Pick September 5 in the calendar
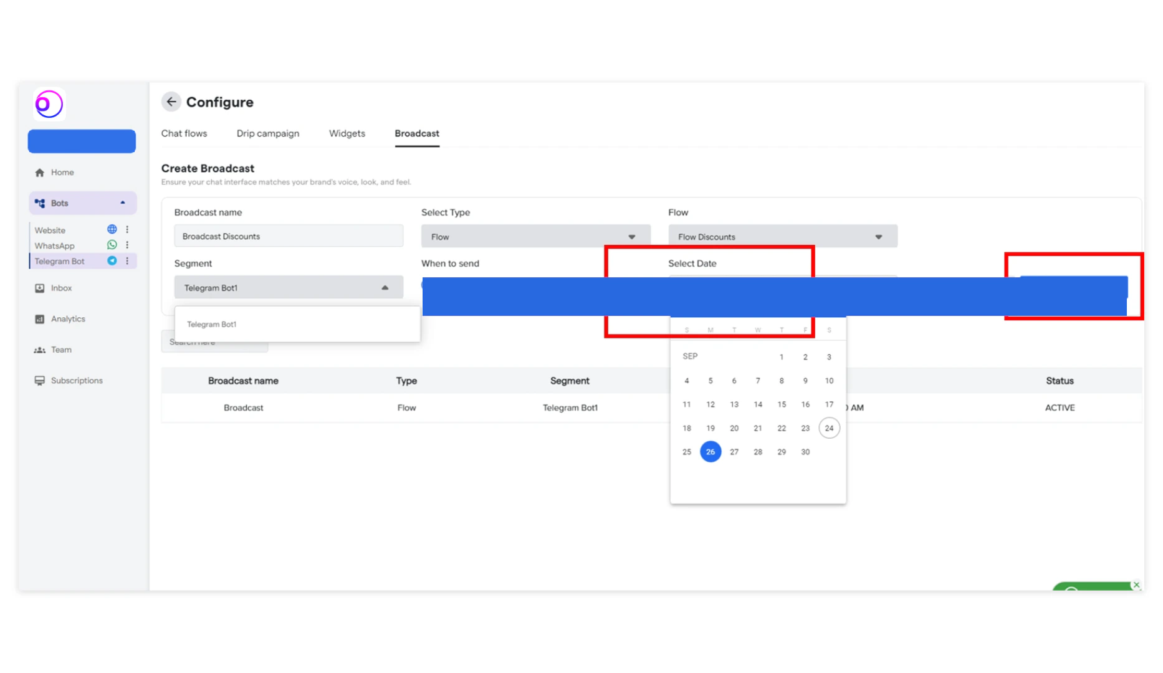The width and height of the screenshot is (1163, 673). (x=711, y=381)
